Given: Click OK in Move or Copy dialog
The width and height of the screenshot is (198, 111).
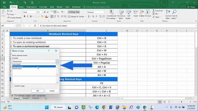Looking at the screenshot, I should [38, 91].
